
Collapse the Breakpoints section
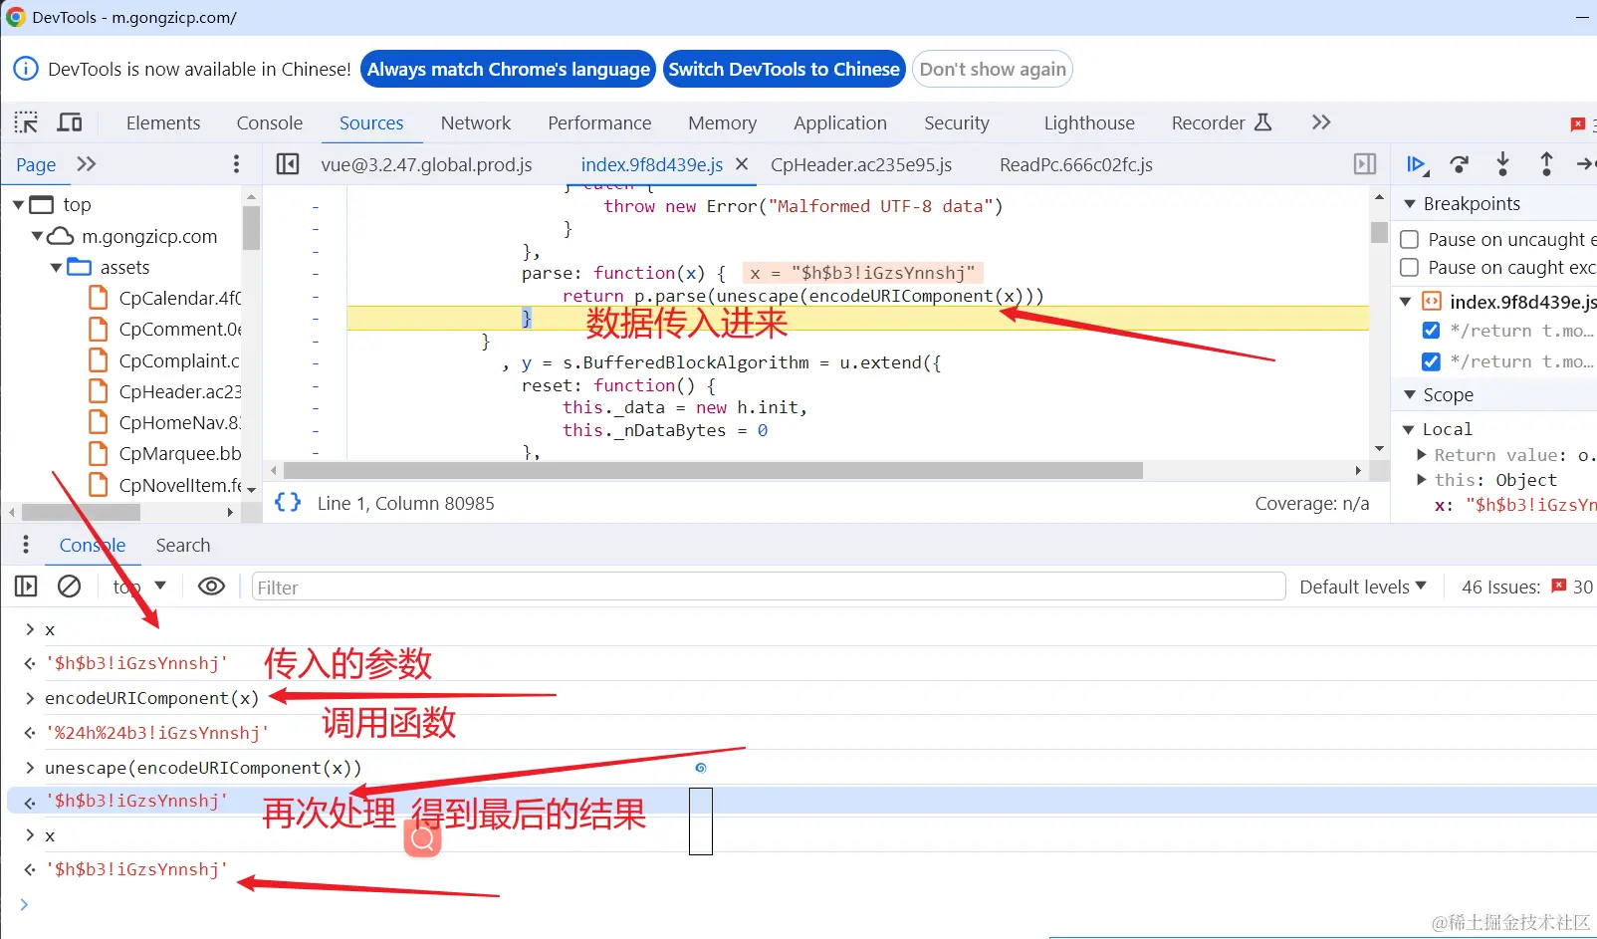[1410, 203]
